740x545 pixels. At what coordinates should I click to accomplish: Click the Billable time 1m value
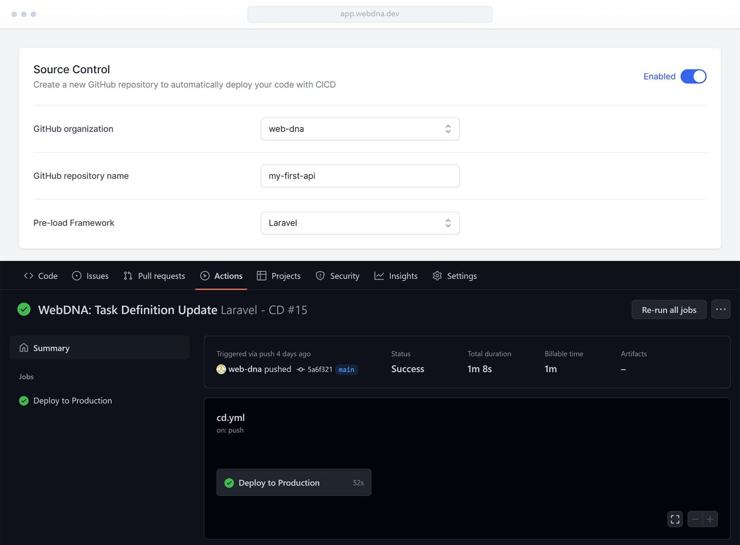[550, 369]
